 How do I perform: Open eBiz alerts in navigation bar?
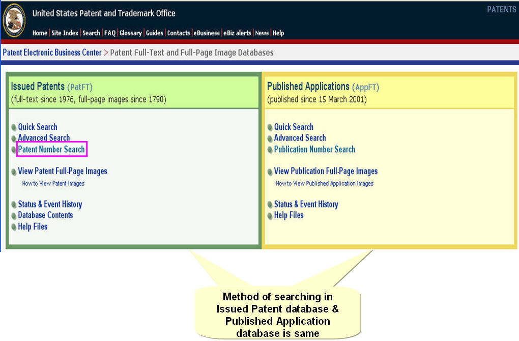click(237, 33)
